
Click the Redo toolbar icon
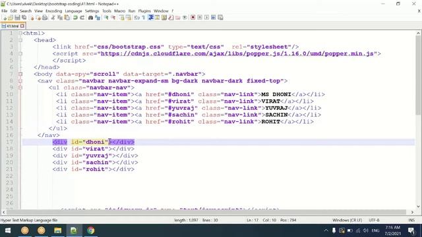(82, 18)
